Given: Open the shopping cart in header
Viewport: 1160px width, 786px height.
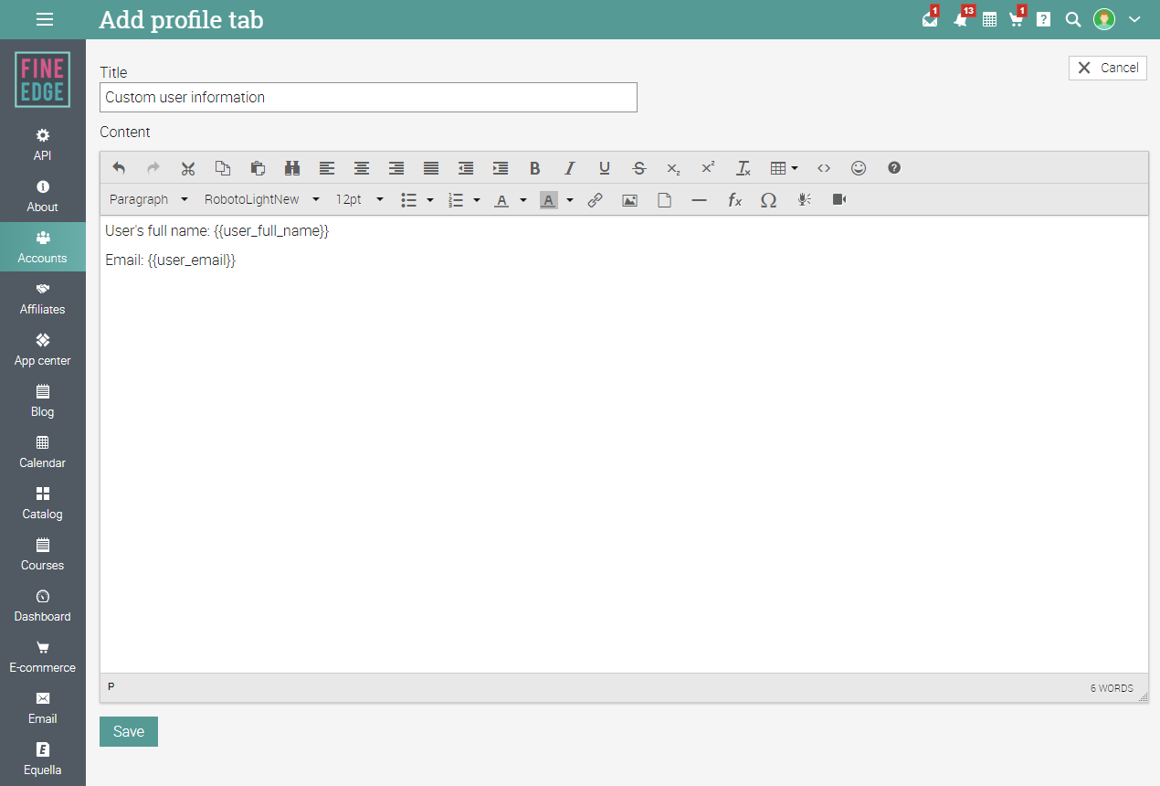Looking at the screenshot, I should point(1017,19).
